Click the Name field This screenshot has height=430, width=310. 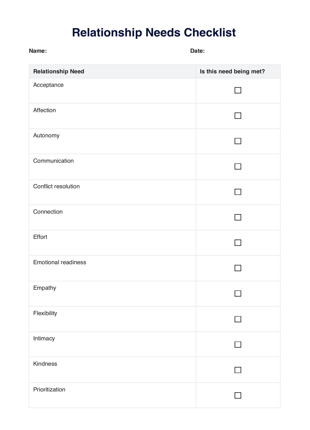pos(105,51)
